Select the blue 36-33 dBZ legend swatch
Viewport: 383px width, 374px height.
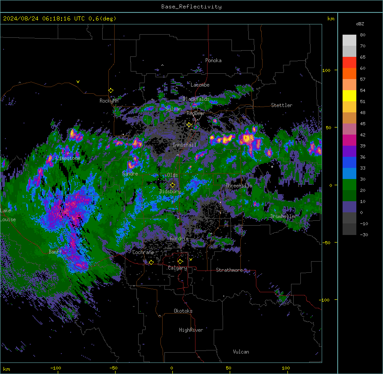point(349,163)
